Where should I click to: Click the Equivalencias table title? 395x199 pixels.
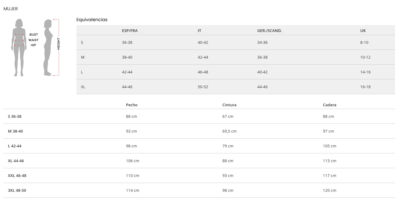click(x=92, y=20)
